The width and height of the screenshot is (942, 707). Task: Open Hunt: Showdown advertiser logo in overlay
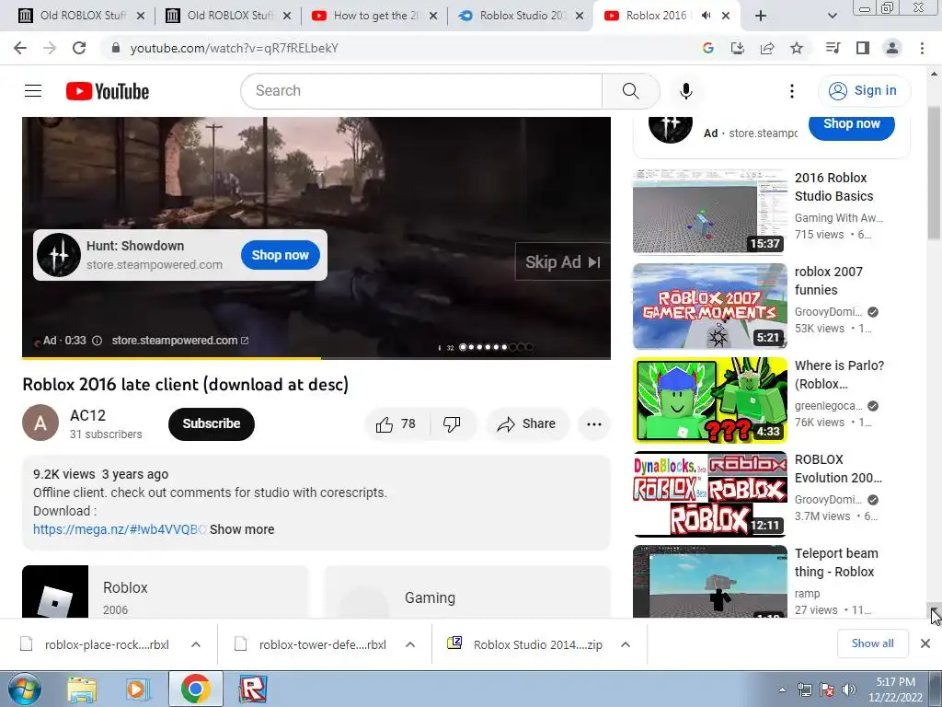click(x=59, y=255)
